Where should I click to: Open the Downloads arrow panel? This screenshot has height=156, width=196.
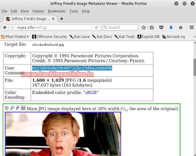tap(171, 28)
